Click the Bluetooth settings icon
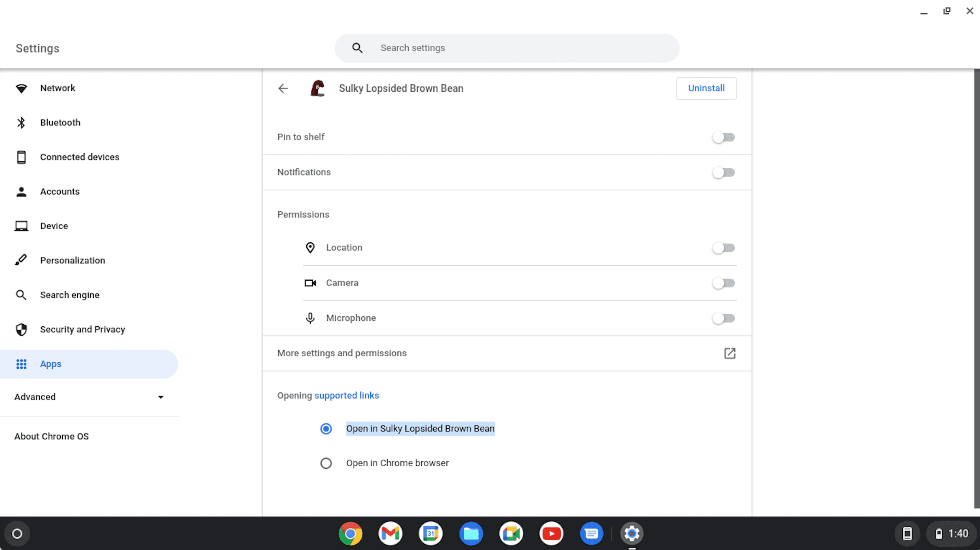This screenshot has width=980, height=550. click(x=21, y=123)
